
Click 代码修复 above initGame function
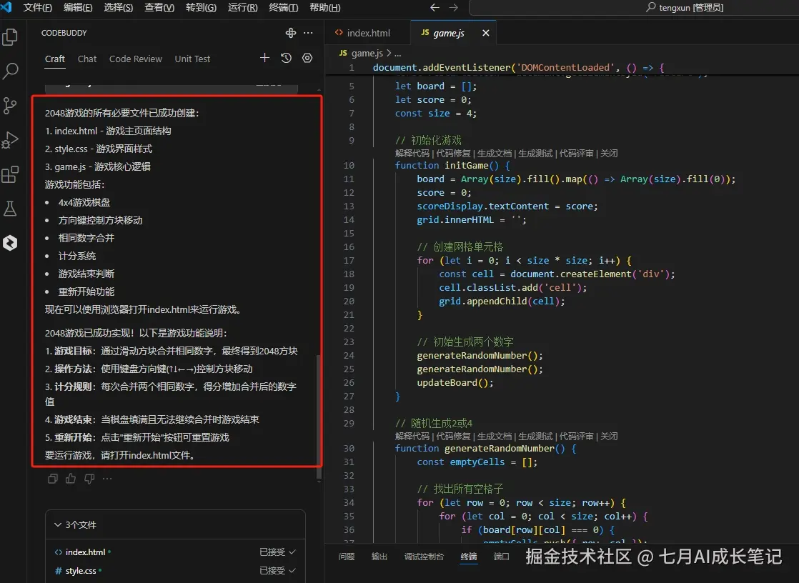tap(454, 154)
